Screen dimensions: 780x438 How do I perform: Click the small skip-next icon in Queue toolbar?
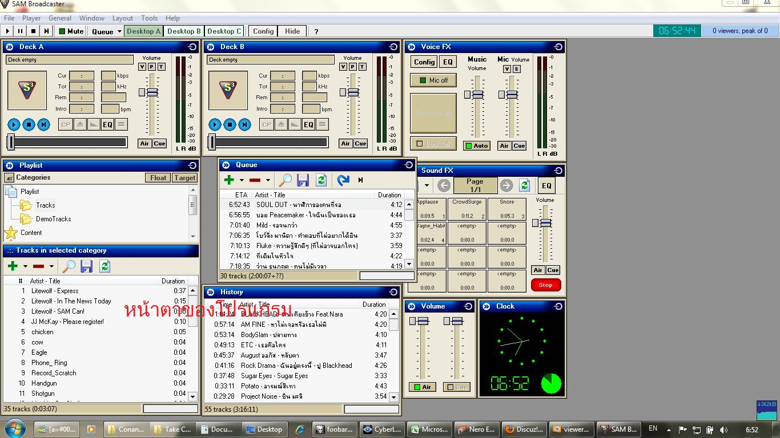(x=360, y=180)
